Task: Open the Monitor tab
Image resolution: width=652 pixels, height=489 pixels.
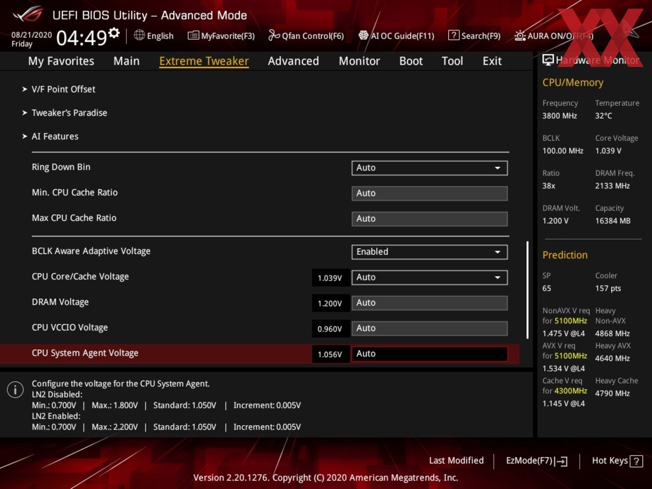Action: click(360, 61)
